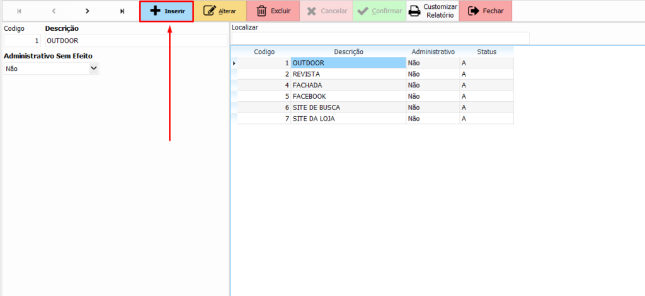Click the Inserir plus button
The width and height of the screenshot is (645, 296).
(166, 11)
